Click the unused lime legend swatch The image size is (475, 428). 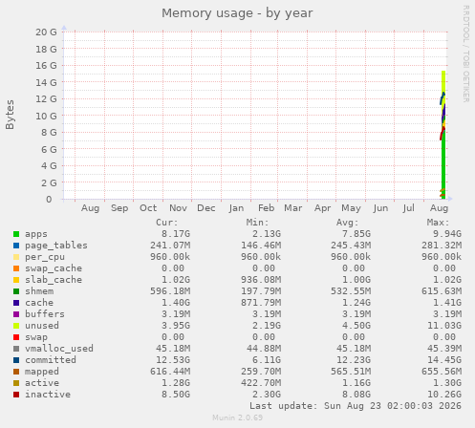[16, 326]
